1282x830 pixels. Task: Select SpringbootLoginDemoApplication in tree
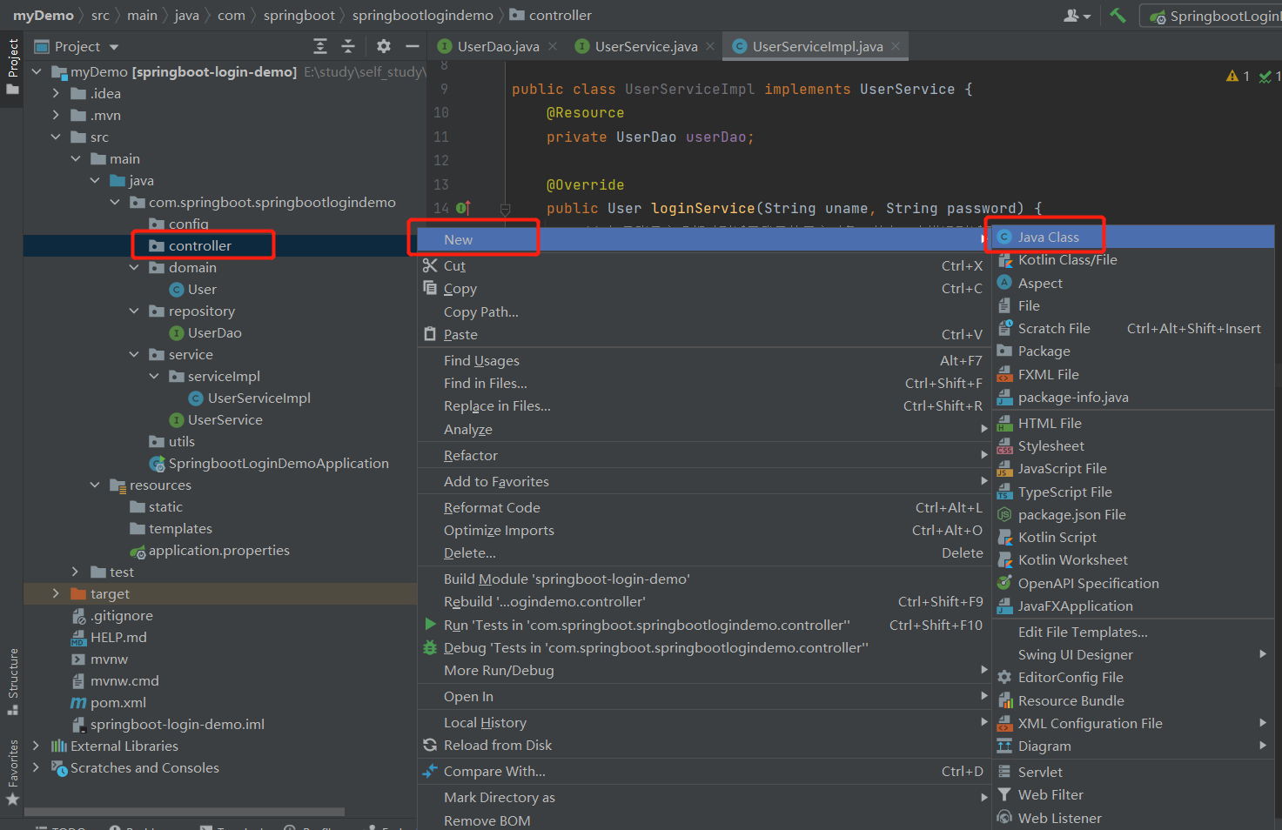pyautogui.click(x=278, y=463)
